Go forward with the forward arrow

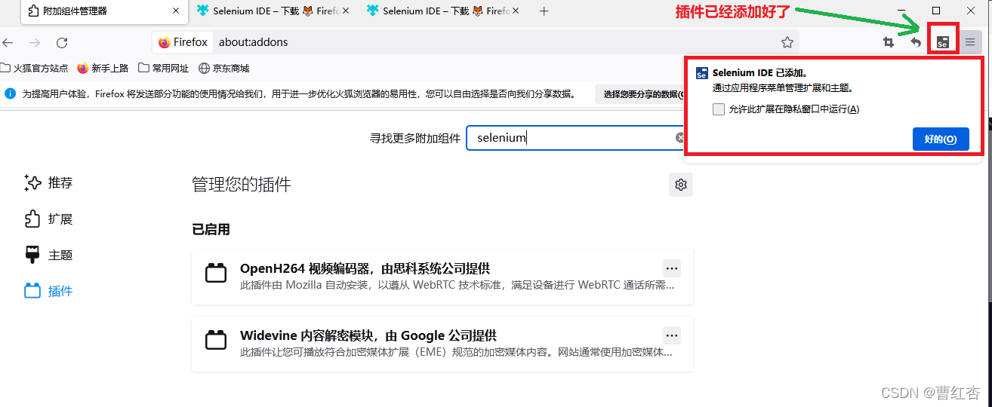point(35,42)
